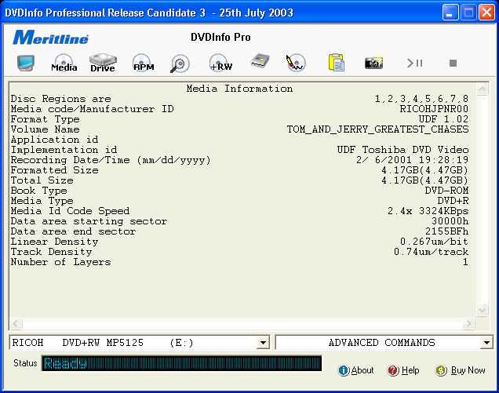Click the horizontal scrollbar right arrow
Screen dimensions: 499x393
coord(468,324)
